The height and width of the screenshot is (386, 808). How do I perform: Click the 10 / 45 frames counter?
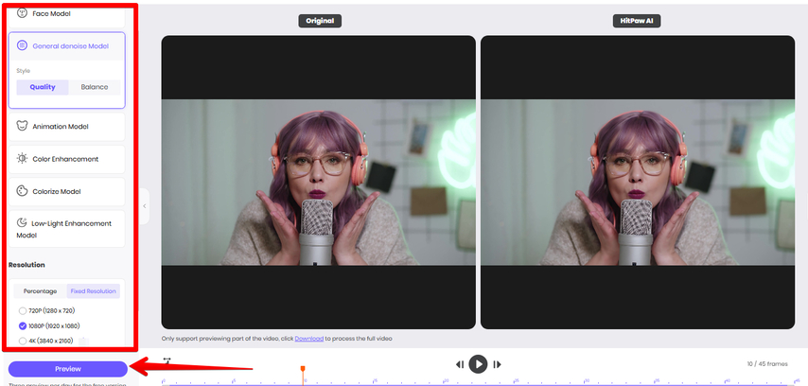click(767, 364)
